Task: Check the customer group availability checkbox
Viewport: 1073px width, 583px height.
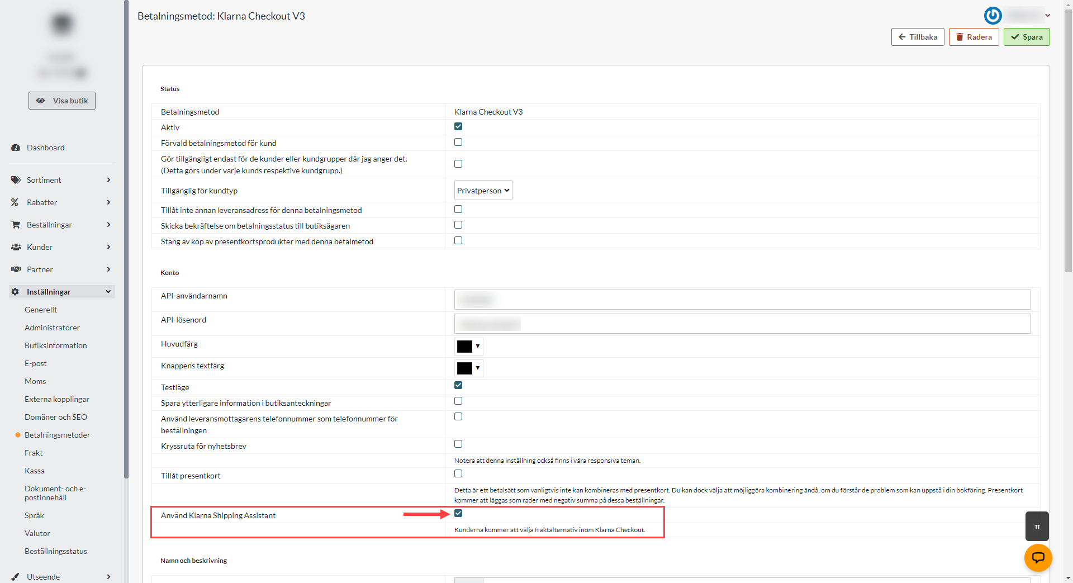Action: click(x=458, y=164)
